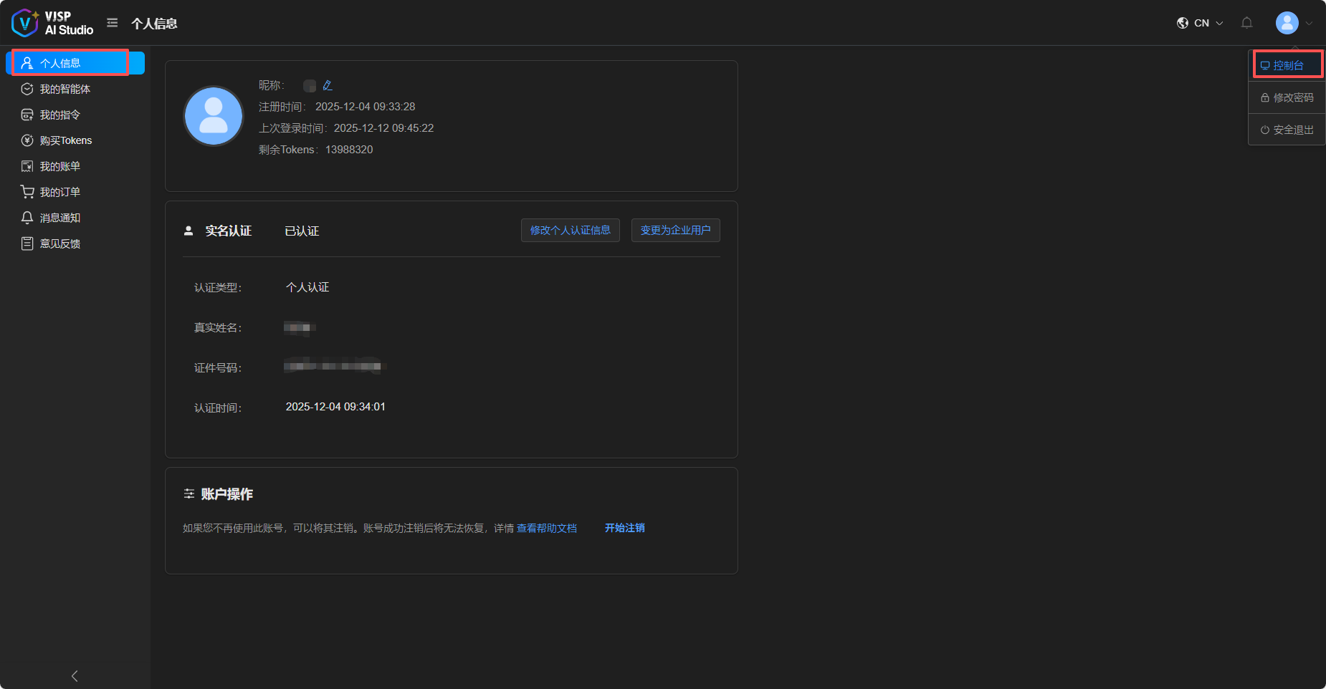This screenshot has height=689, width=1326.
Task: Expand the CN language dropdown arrow
Action: pyautogui.click(x=1219, y=24)
